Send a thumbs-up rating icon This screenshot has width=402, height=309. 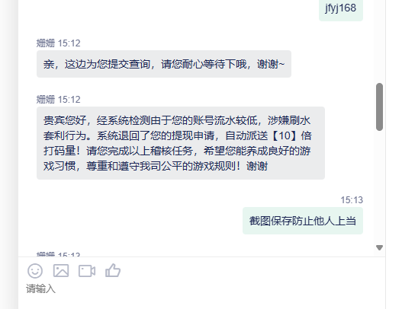coord(113,270)
